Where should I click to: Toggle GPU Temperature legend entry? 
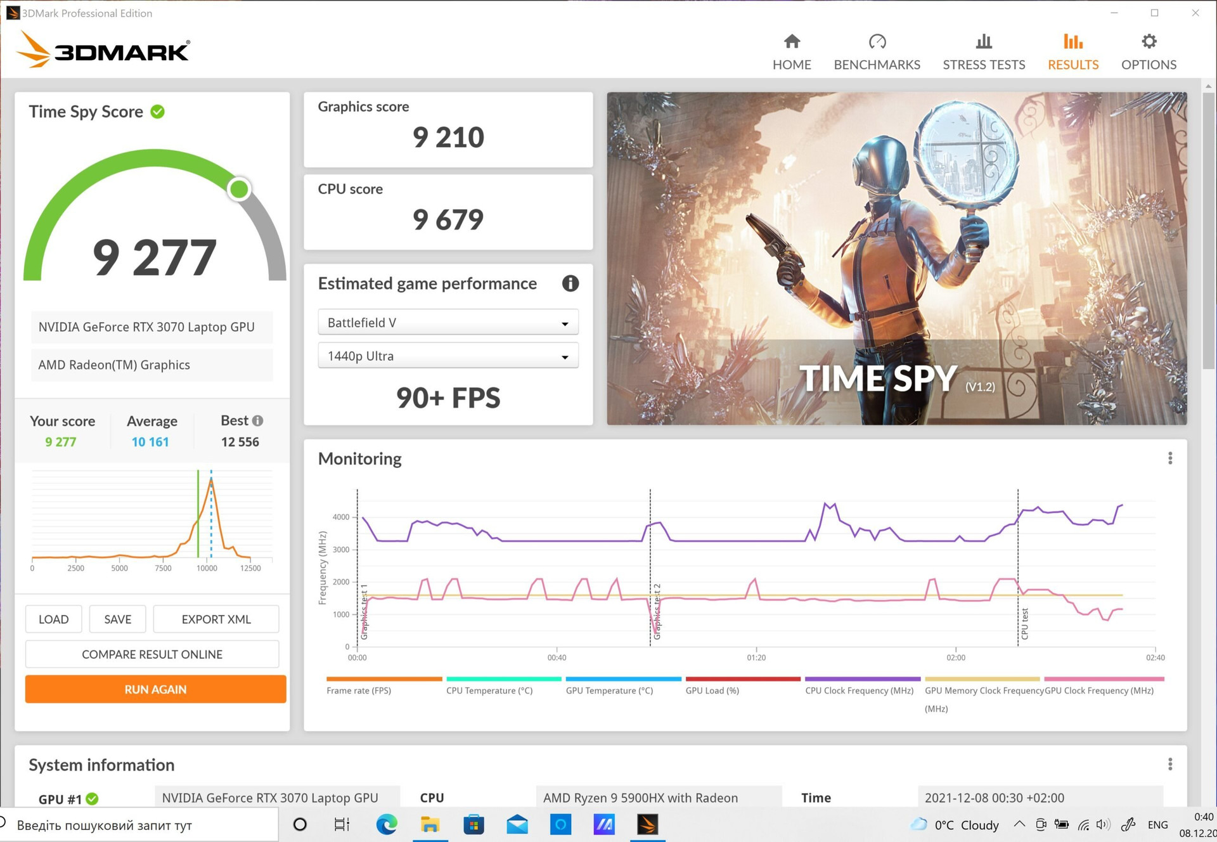(x=623, y=687)
